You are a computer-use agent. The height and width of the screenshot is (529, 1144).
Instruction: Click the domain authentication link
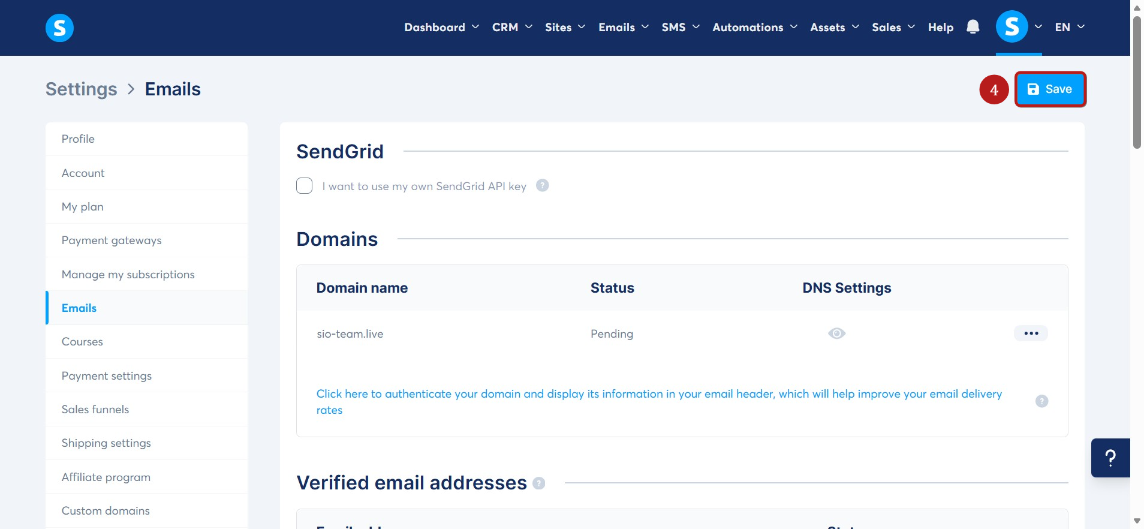(659, 402)
